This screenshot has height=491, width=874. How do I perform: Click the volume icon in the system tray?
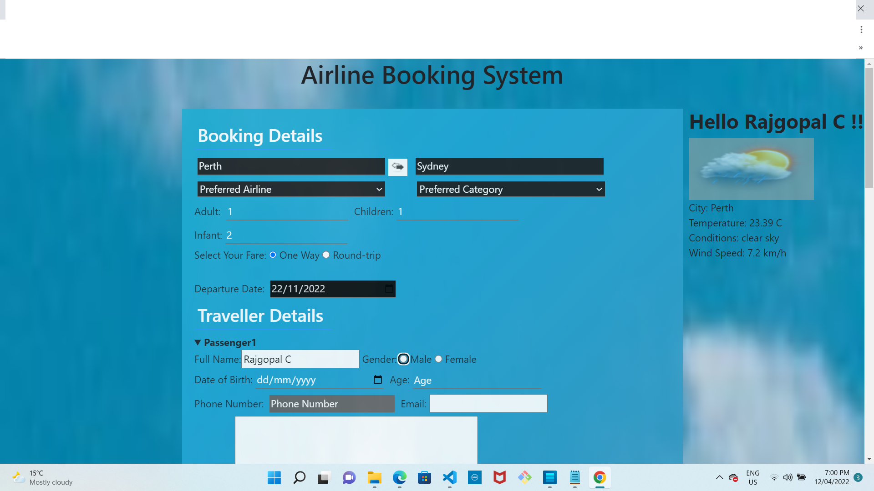coord(788,478)
